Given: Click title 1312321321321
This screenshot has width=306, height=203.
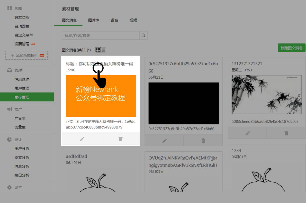Looking at the screenshot, I should [x=247, y=64].
